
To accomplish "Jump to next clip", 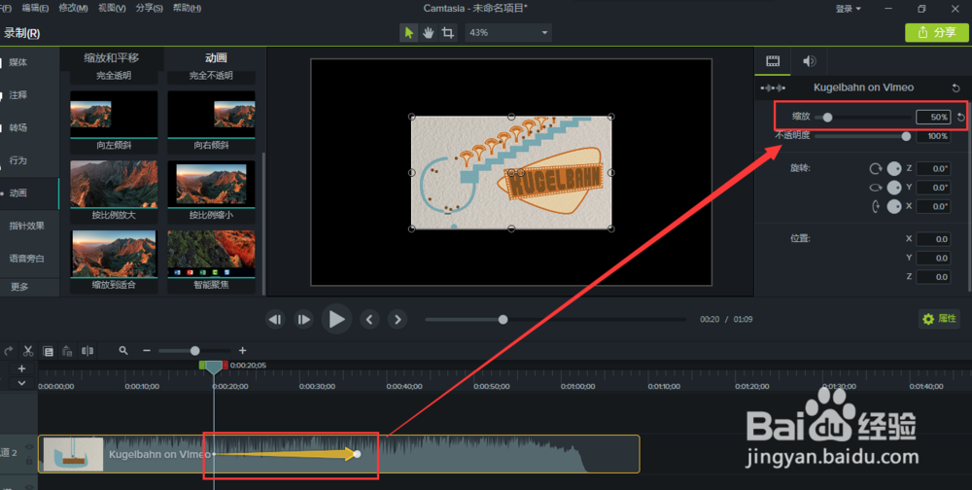I will tap(398, 320).
